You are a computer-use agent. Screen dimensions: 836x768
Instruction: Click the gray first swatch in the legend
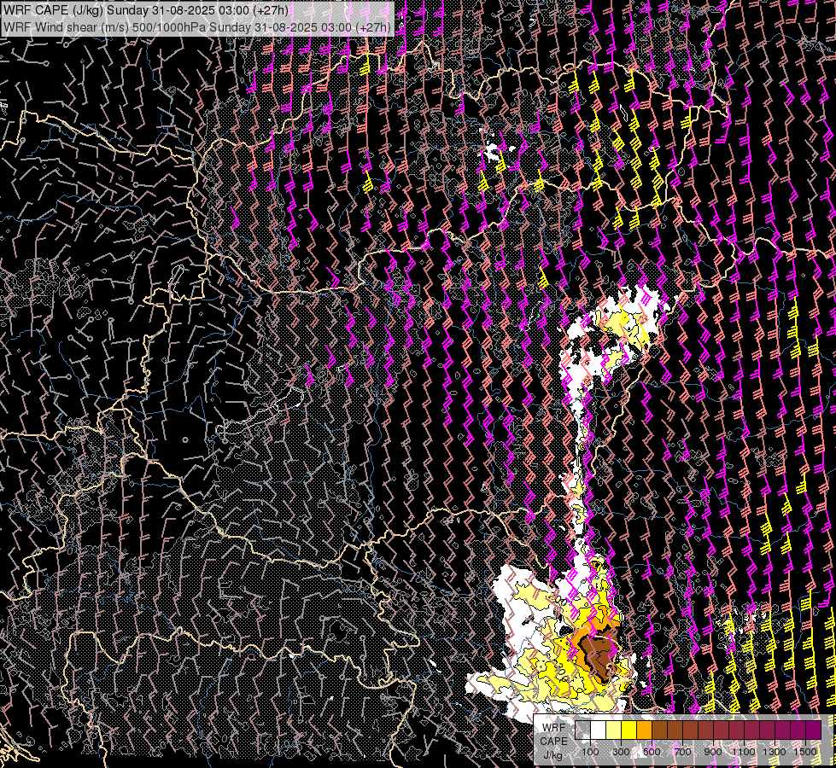582,730
